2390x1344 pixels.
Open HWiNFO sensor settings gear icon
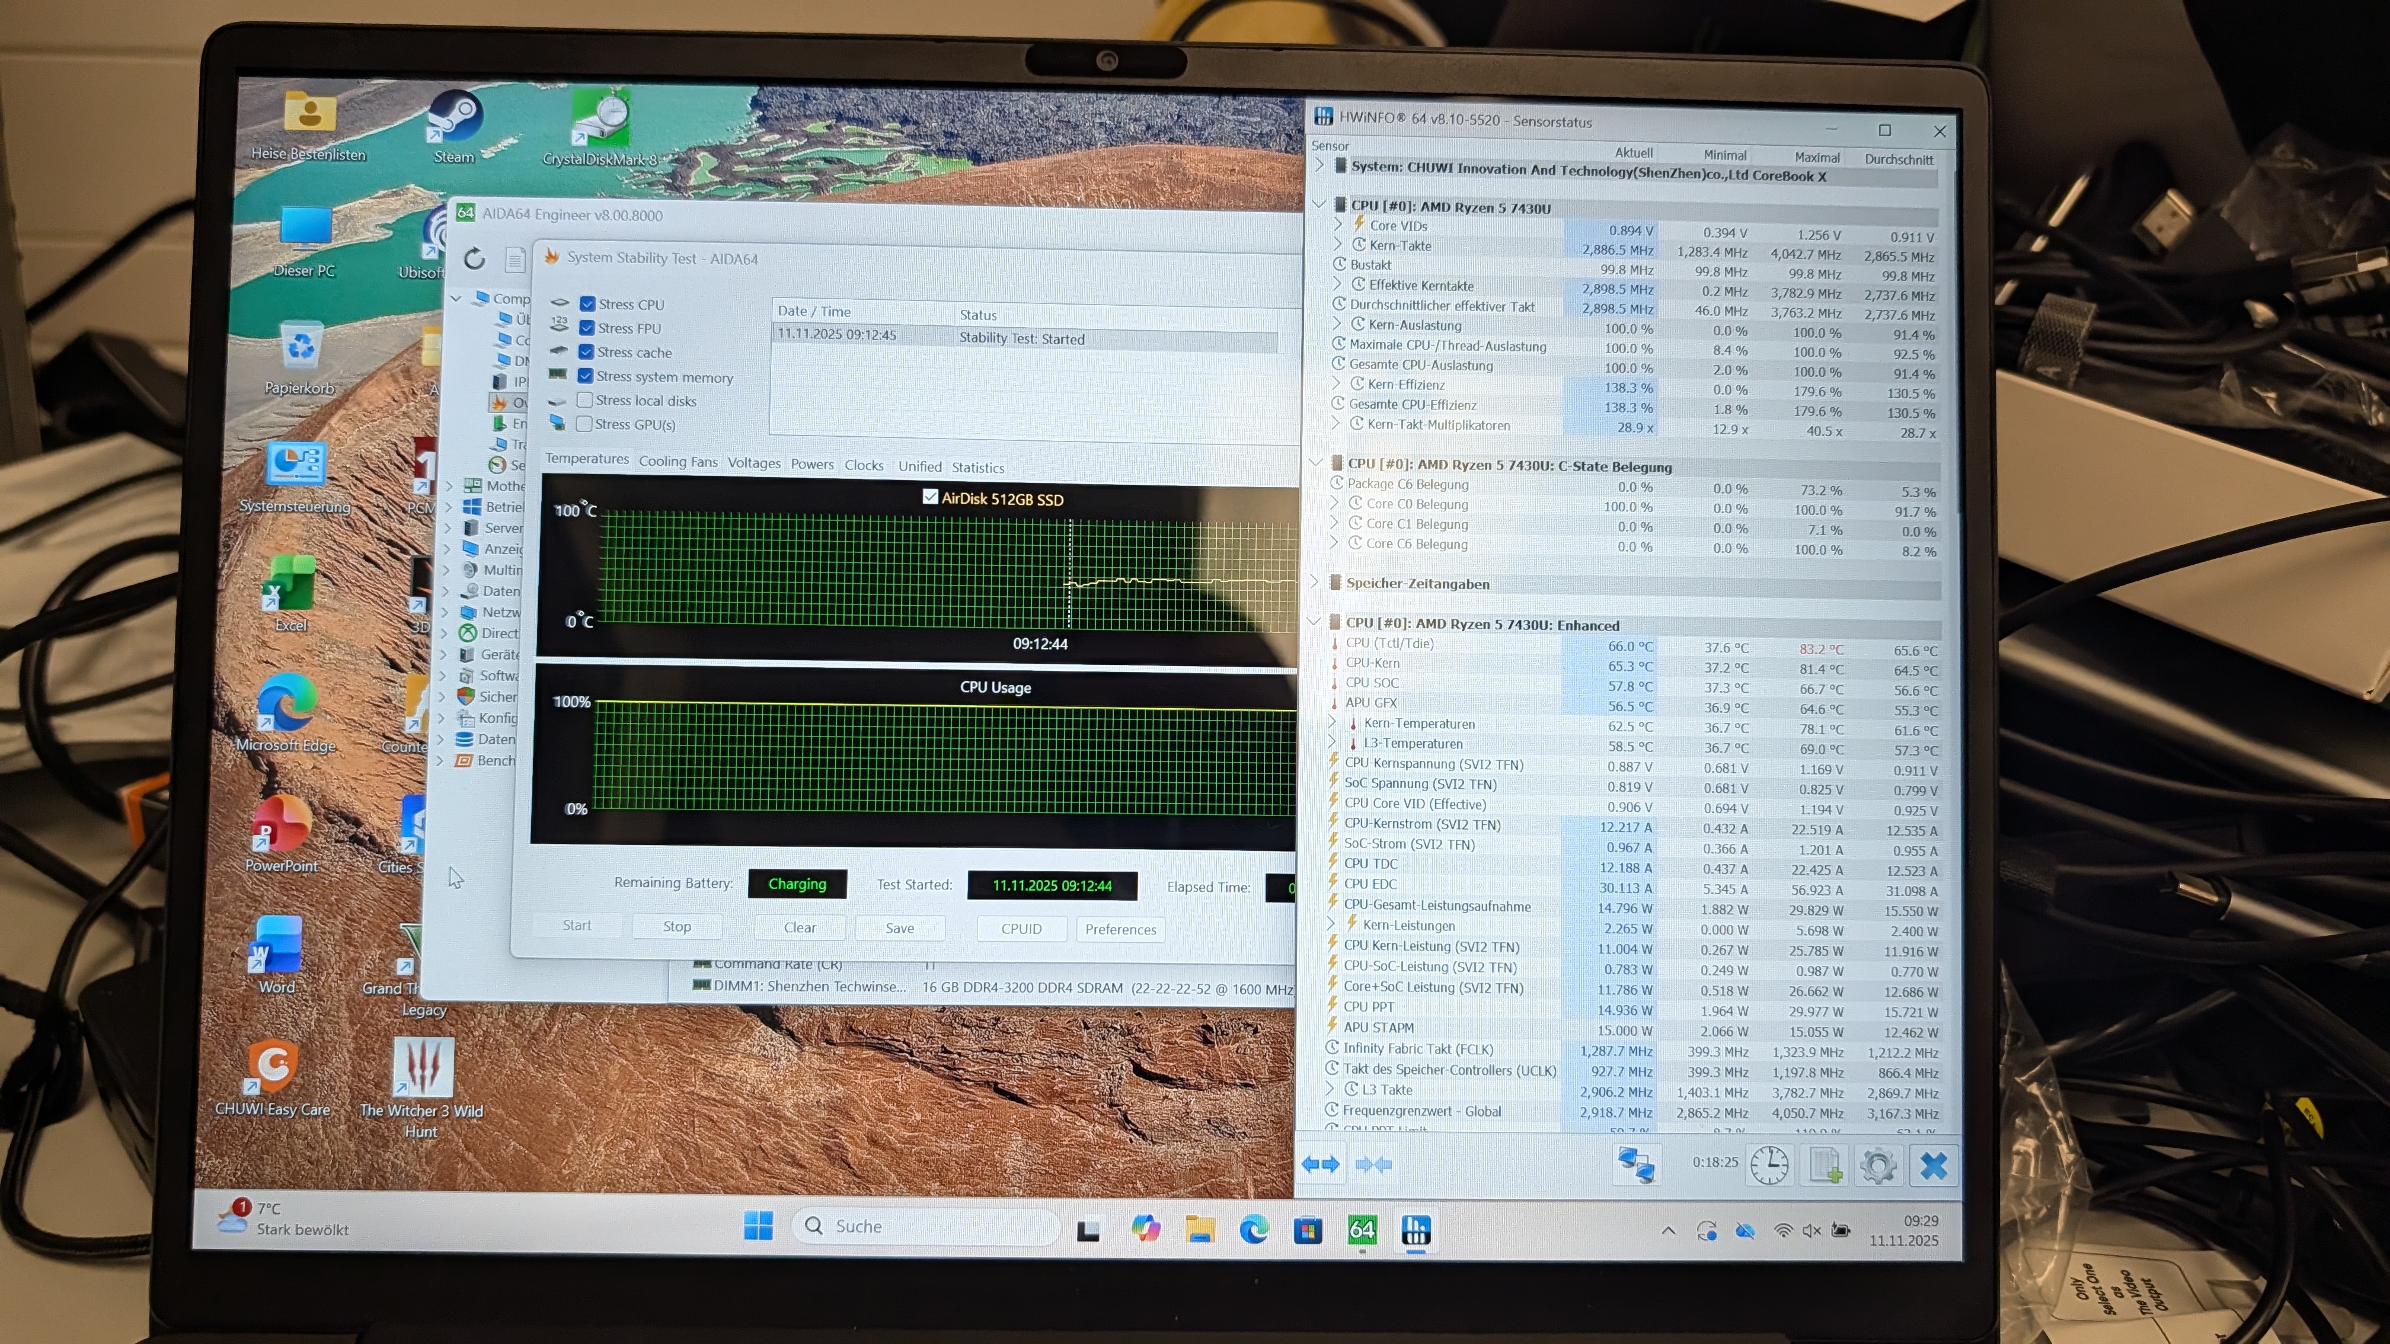(x=1878, y=1166)
